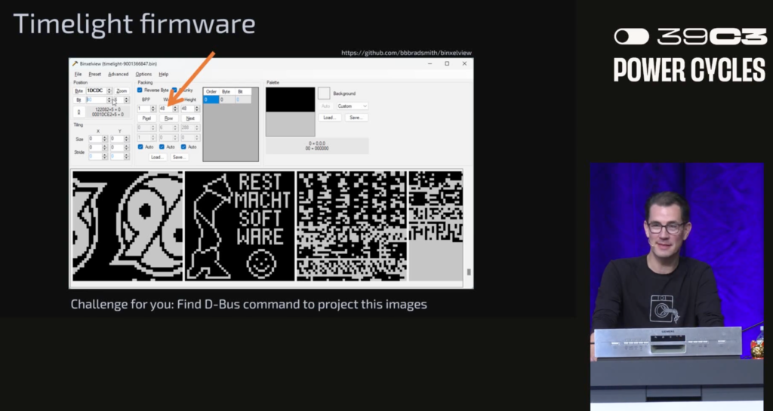Step the byte position spinner
This screenshot has width=773, height=411.
(x=110, y=90)
